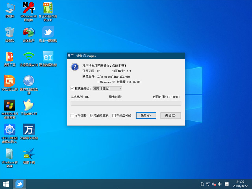This screenshot has height=189, width=252.
Task: Uncheck the 完成后重启 checkbox
Action: [x=92, y=115]
